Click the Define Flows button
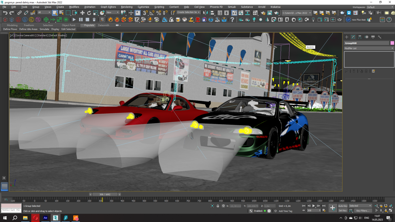The image size is (395, 222). (x=10, y=29)
